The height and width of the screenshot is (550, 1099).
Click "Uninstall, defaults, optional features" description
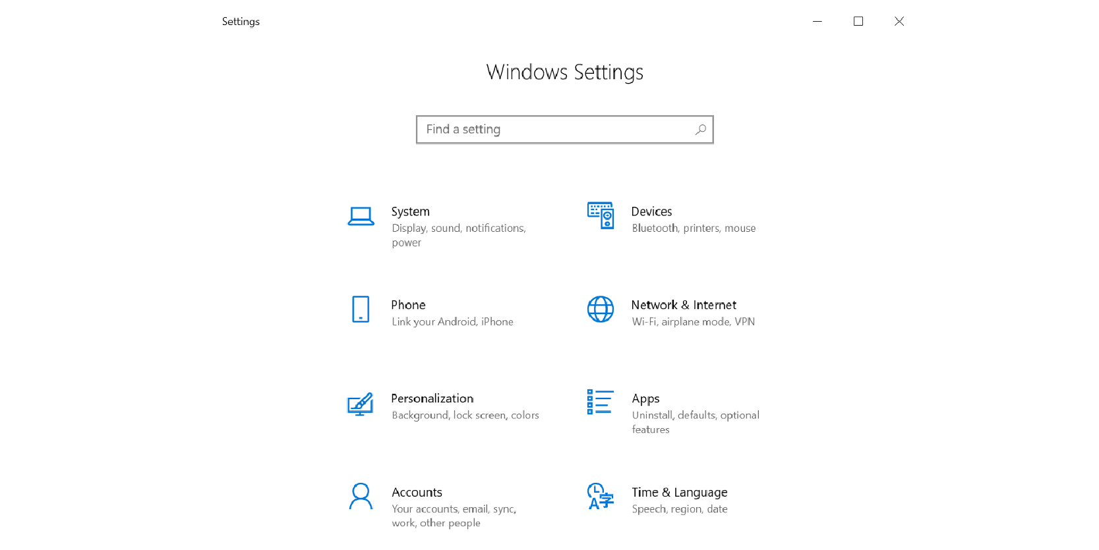pyautogui.click(x=696, y=422)
